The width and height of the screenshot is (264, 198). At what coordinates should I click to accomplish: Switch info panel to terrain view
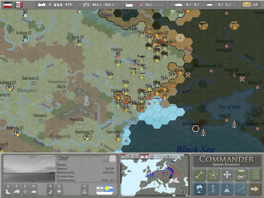(x=113, y=159)
